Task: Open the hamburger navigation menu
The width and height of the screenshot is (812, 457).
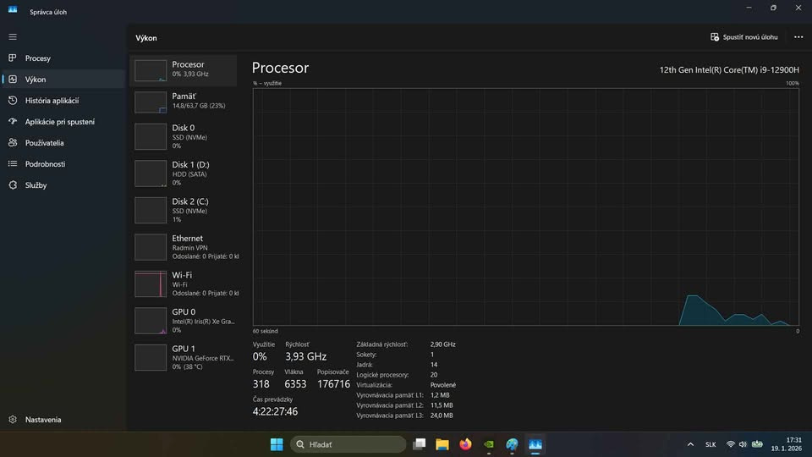Action: click(13, 36)
